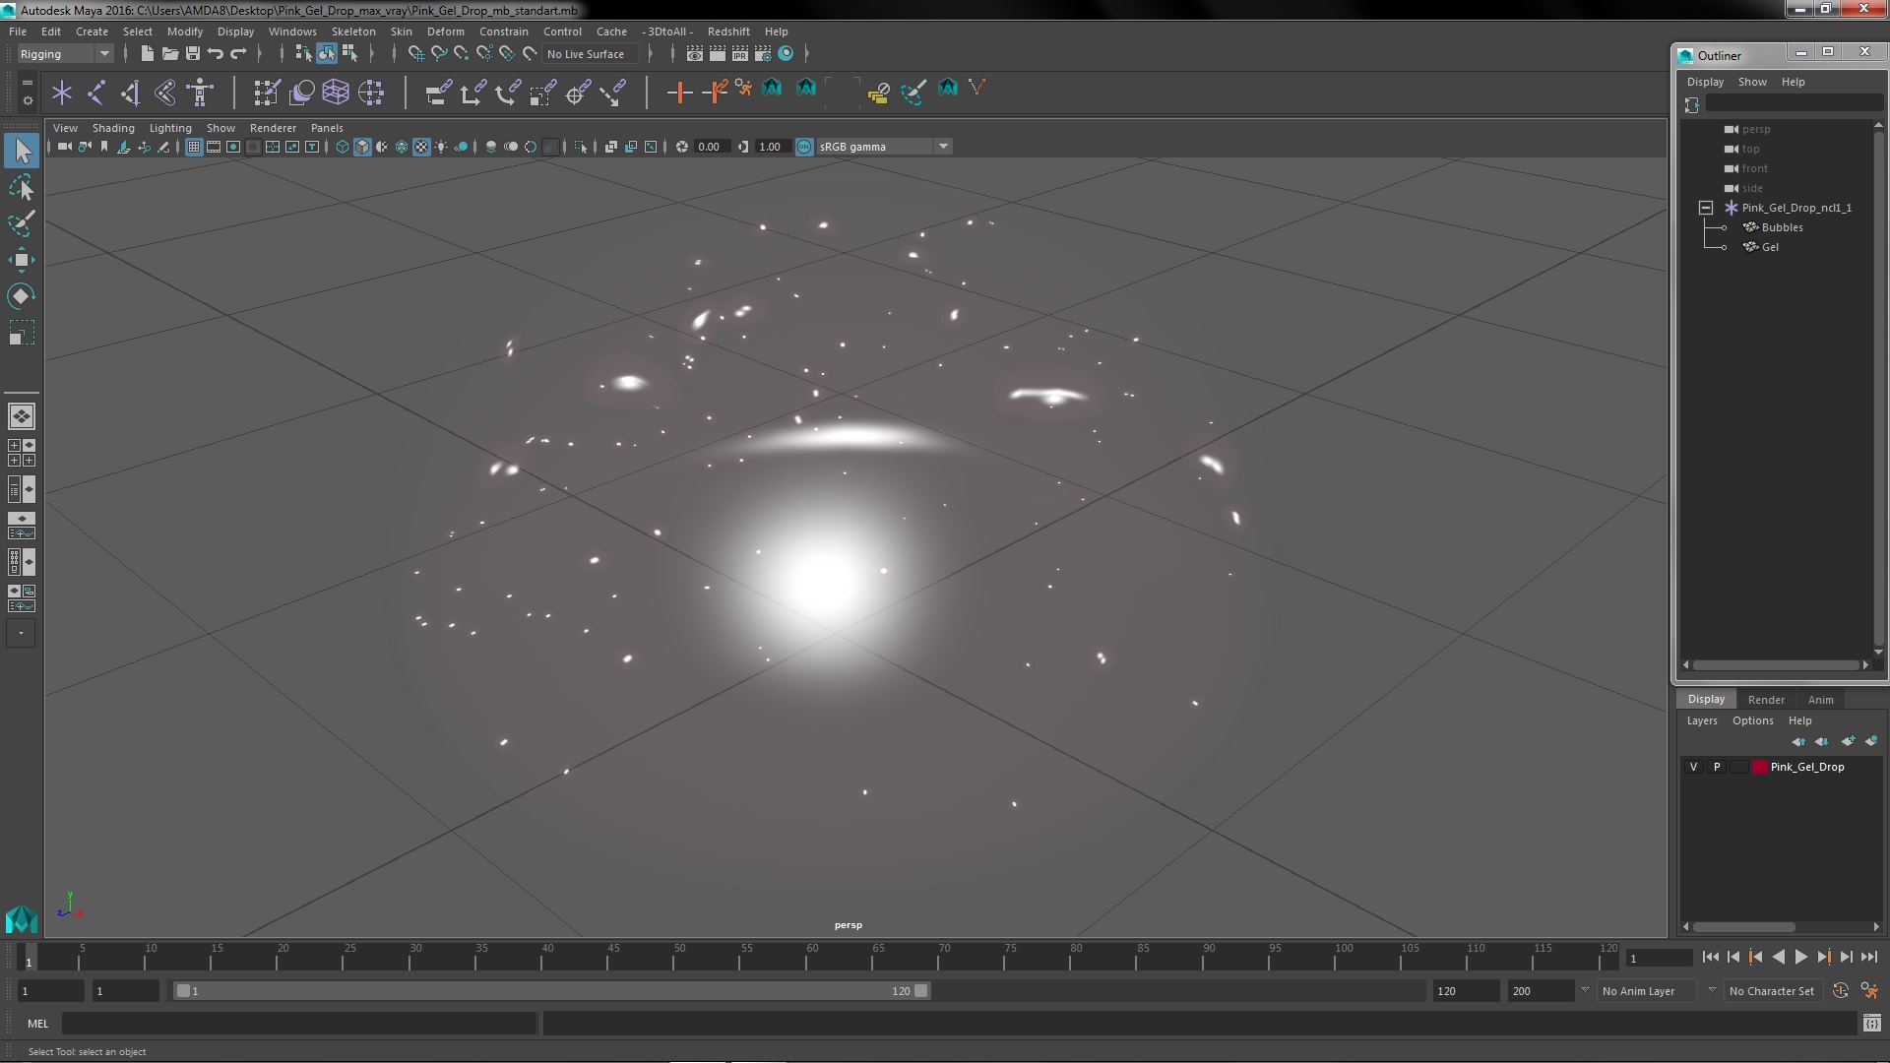The width and height of the screenshot is (1890, 1063).
Task: Toggle visibility V of Pink_Gel_Drop layer
Action: tap(1694, 767)
